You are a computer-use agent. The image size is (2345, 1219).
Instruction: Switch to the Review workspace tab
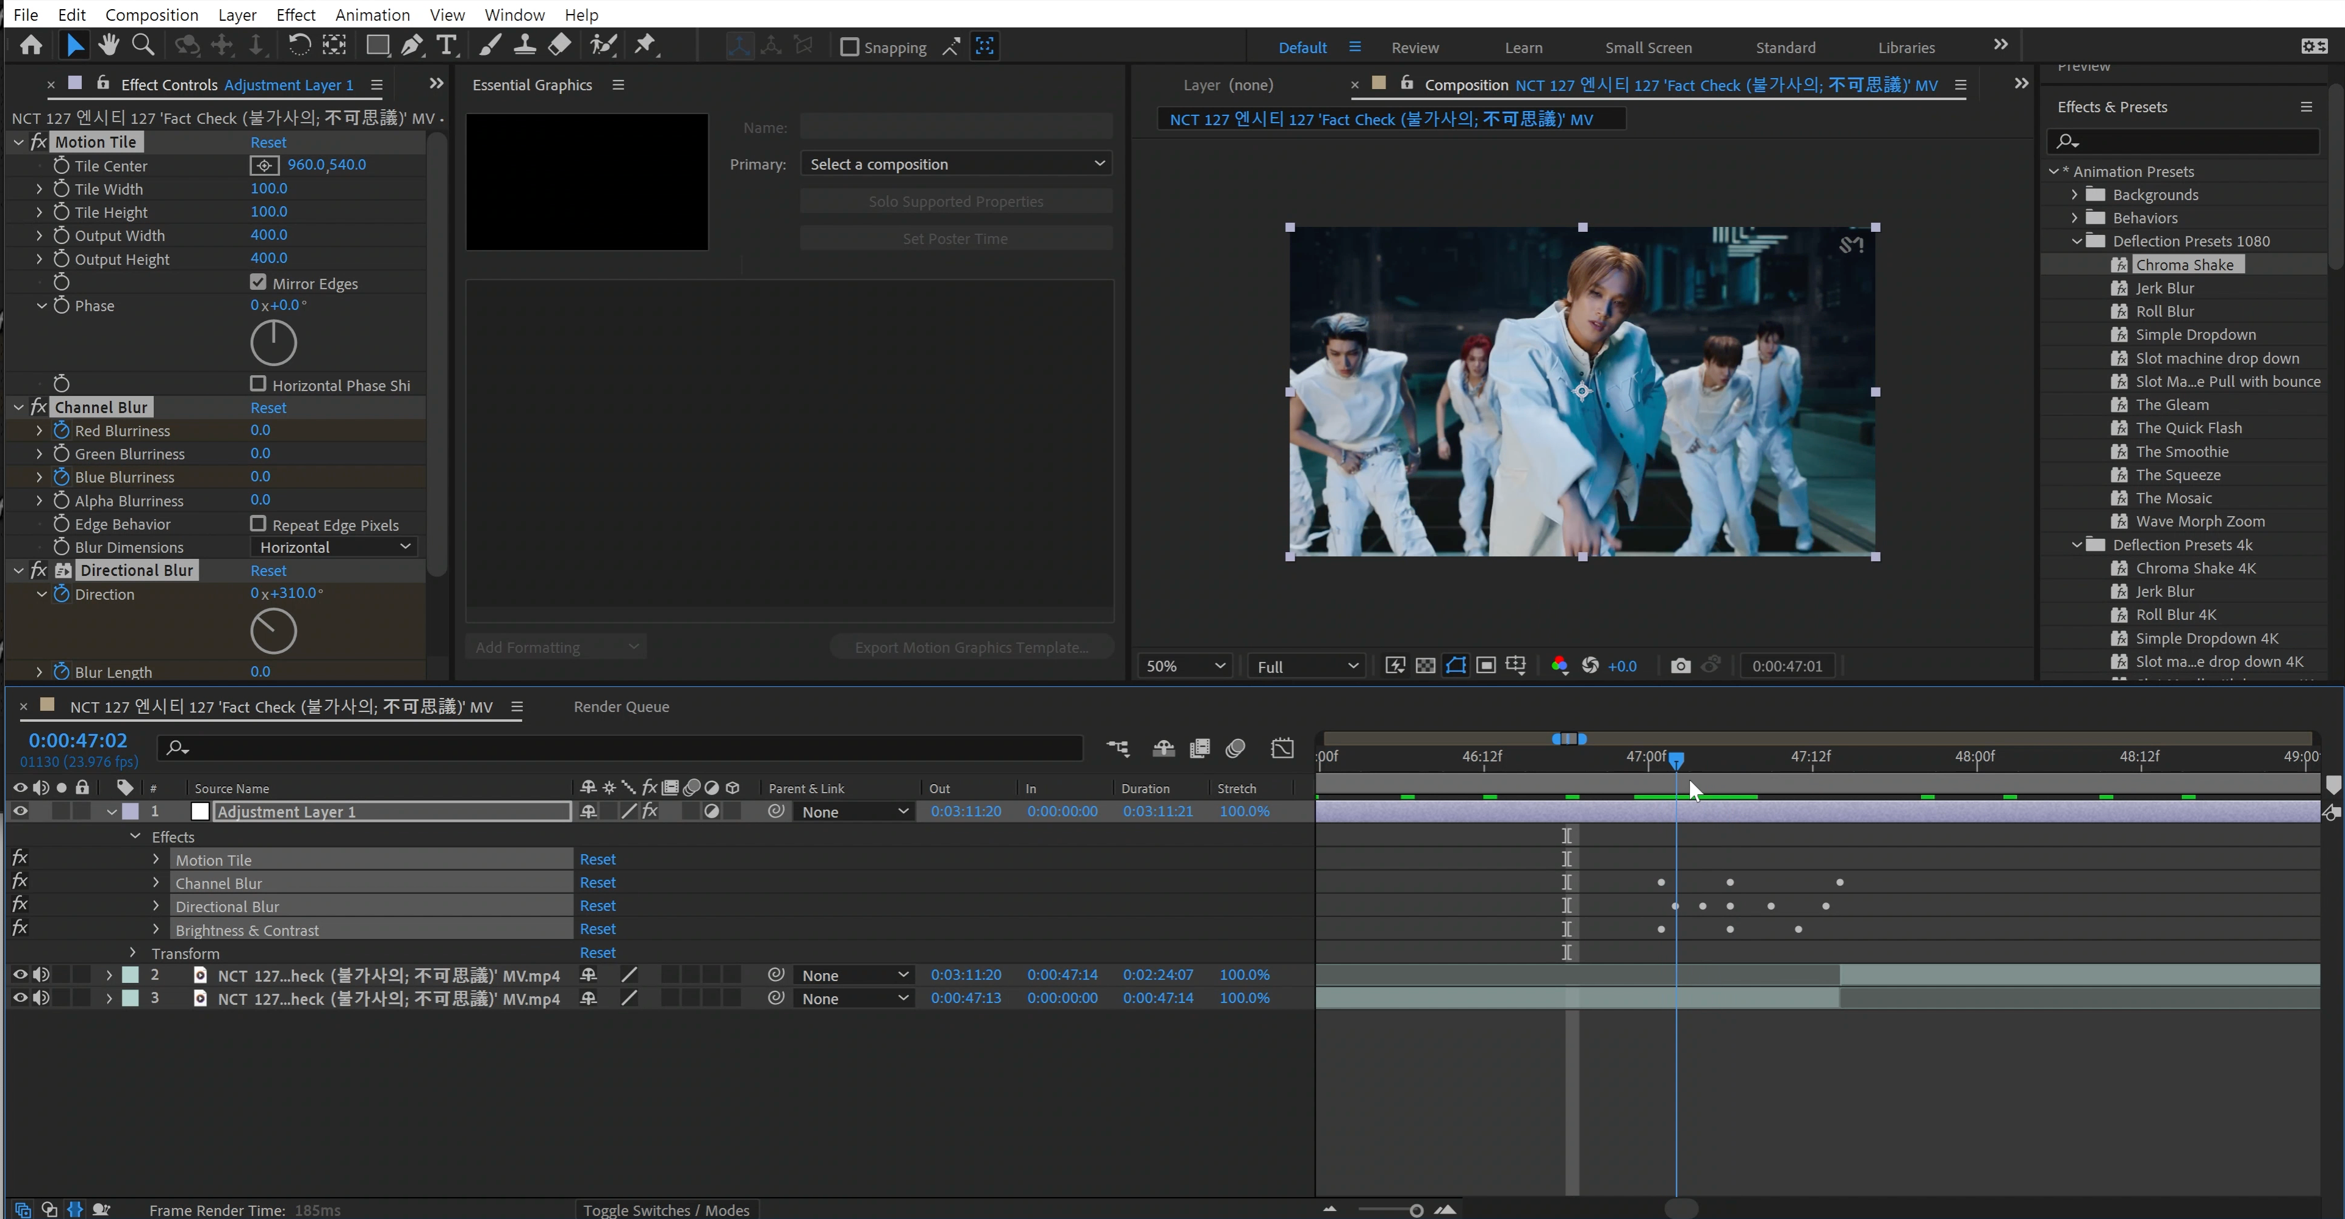1413,46
